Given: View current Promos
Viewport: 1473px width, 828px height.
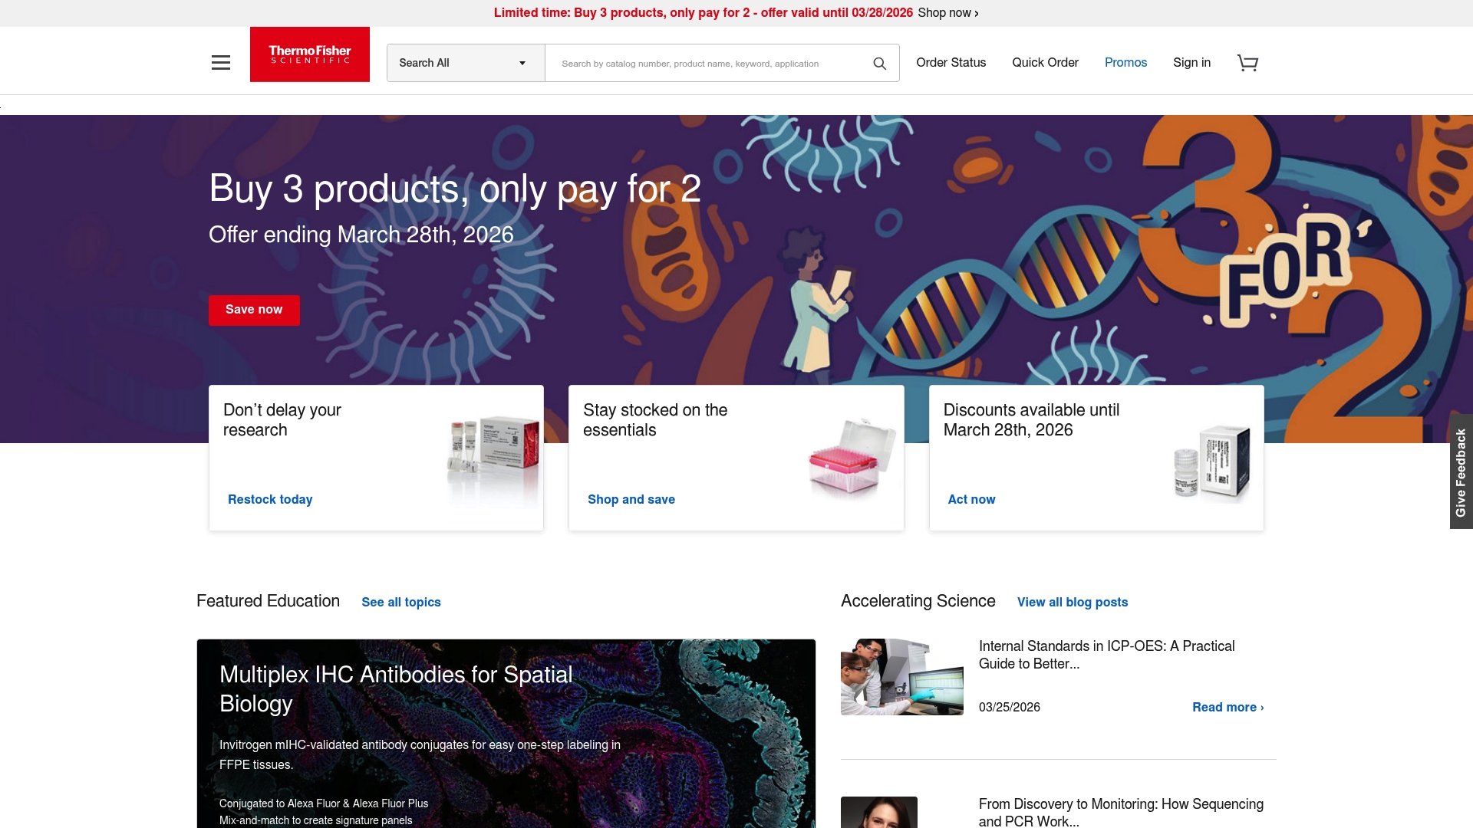Looking at the screenshot, I should pyautogui.click(x=1125, y=63).
